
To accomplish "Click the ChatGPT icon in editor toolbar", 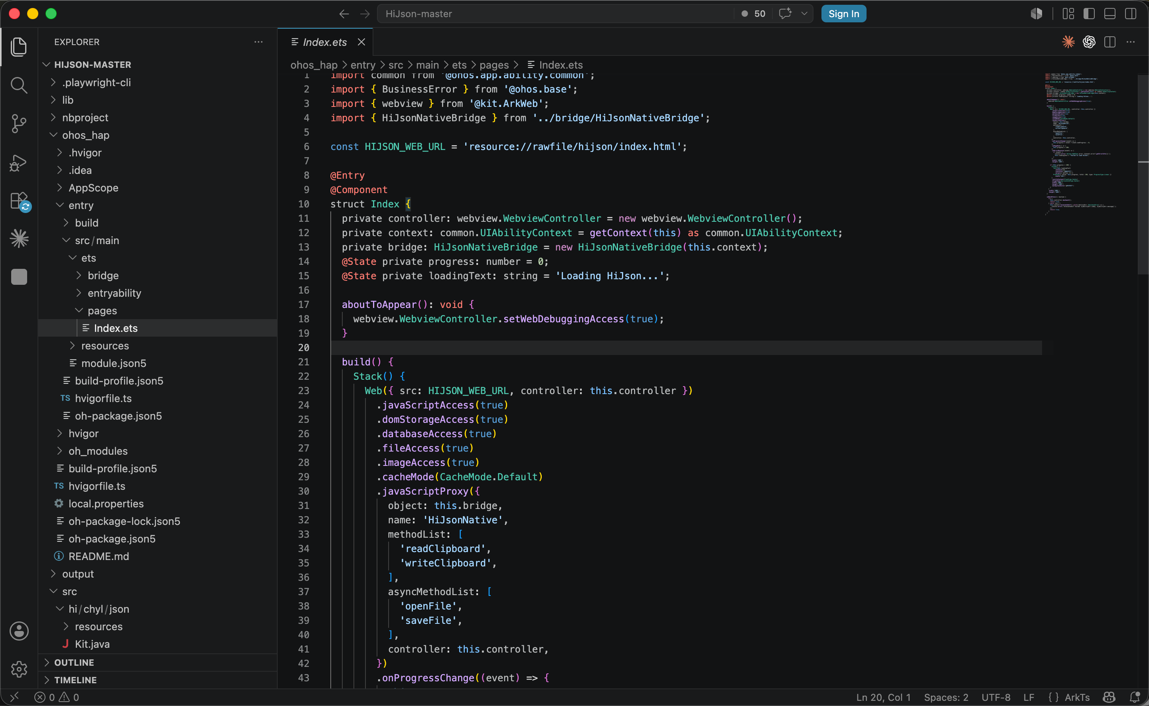I will (x=1089, y=42).
